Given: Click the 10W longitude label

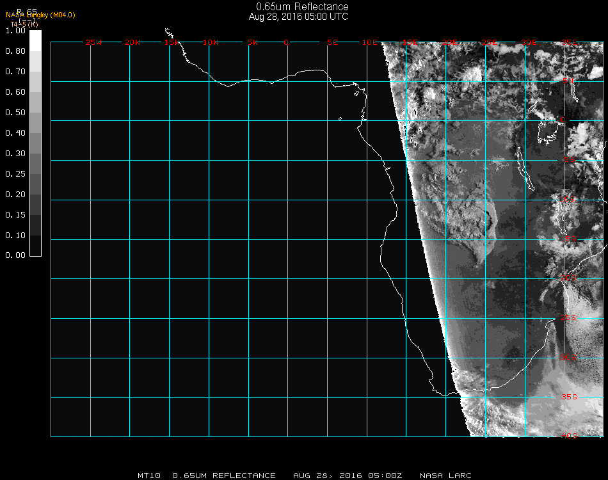Looking at the screenshot, I should tap(211, 43).
